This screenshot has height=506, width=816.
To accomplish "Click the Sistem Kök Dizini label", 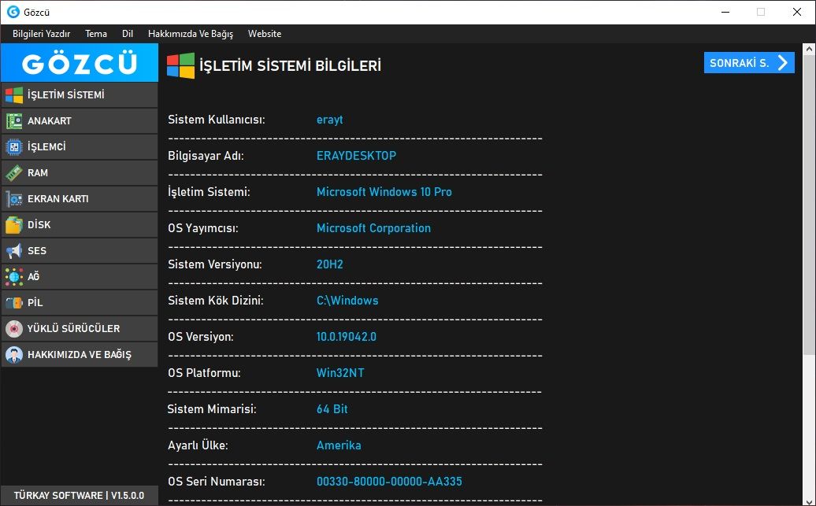I will (216, 301).
